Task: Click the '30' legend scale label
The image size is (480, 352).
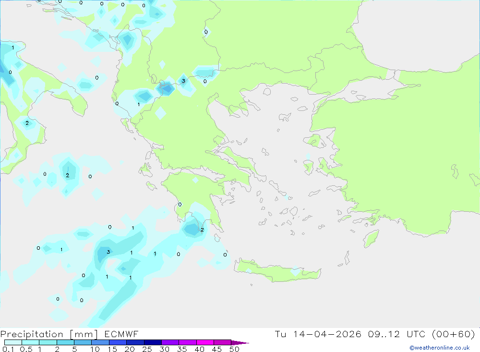Action: point(165,349)
